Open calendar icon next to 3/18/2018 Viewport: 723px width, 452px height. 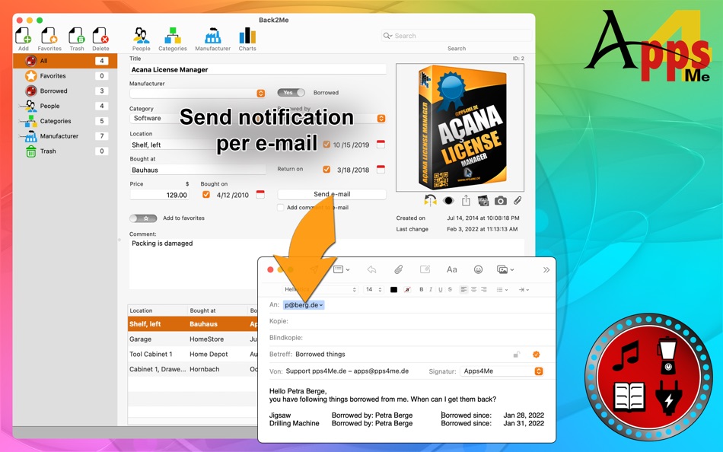click(381, 169)
